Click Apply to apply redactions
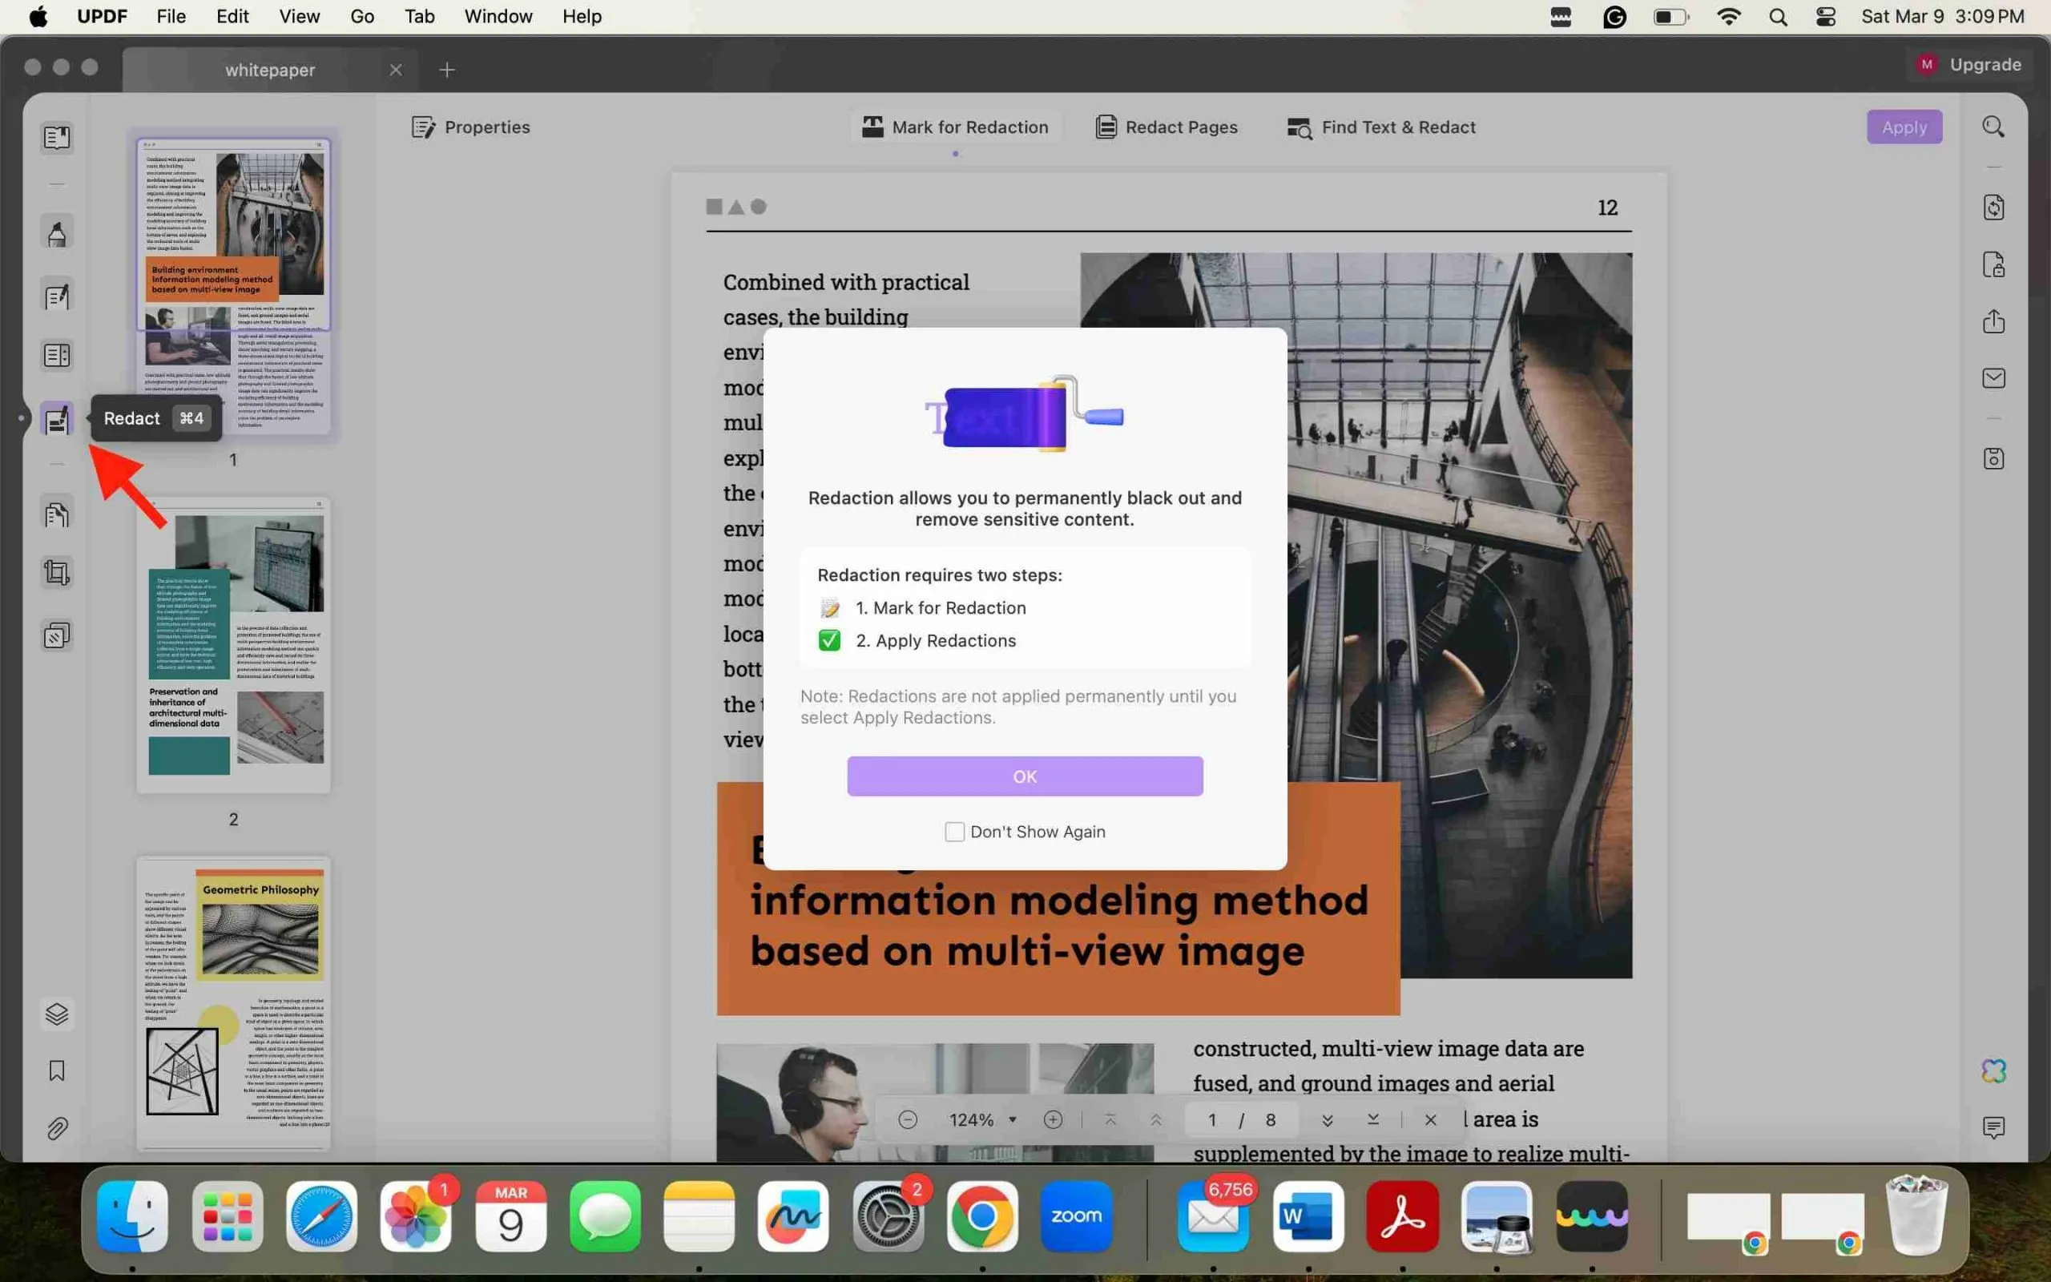Image resolution: width=2051 pixels, height=1282 pixels. pyautogui.click(x=1904, y=127)
